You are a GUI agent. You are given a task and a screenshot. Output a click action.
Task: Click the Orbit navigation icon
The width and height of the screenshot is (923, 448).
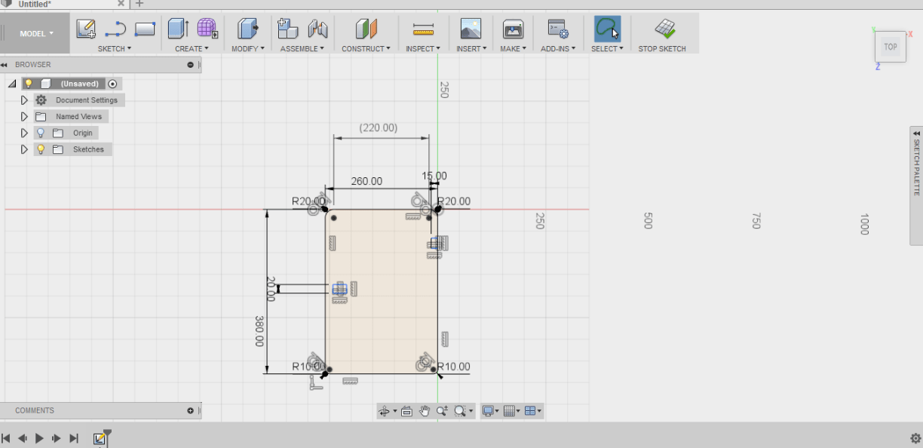(385, 411)
